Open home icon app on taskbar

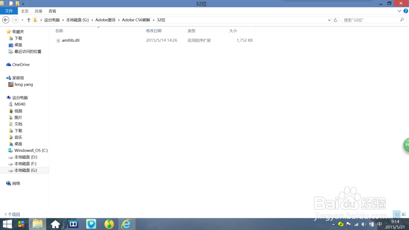55,224
